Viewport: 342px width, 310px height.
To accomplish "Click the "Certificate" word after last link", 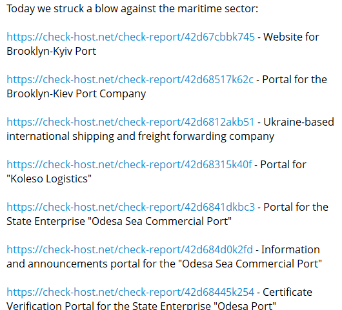I will pos(287,292).
